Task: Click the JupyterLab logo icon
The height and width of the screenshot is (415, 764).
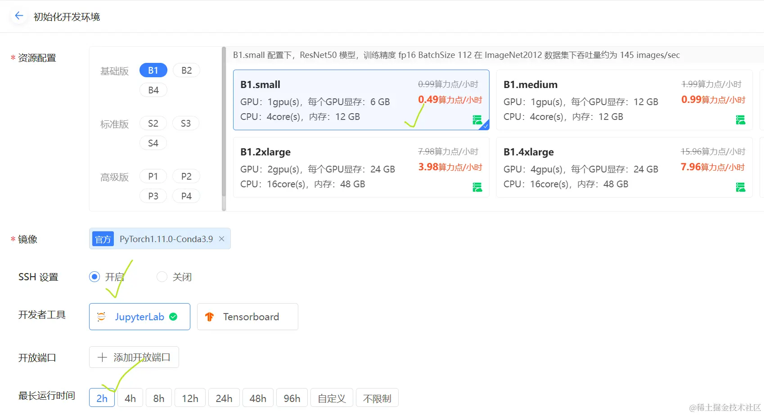Action: (102, 317)
